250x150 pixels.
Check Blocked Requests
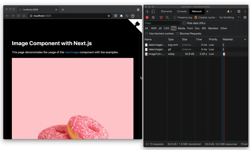point(177,34)
